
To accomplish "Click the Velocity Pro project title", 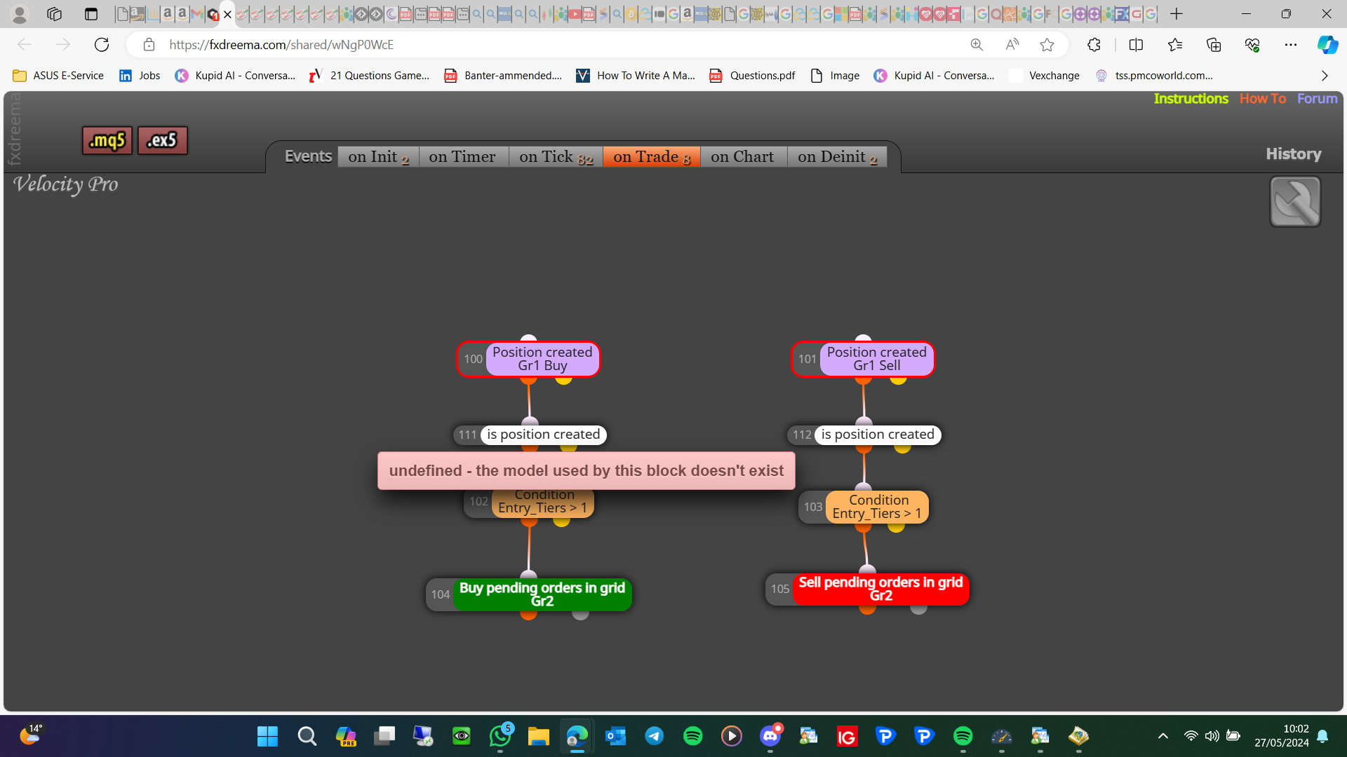I will pos(66,184).
